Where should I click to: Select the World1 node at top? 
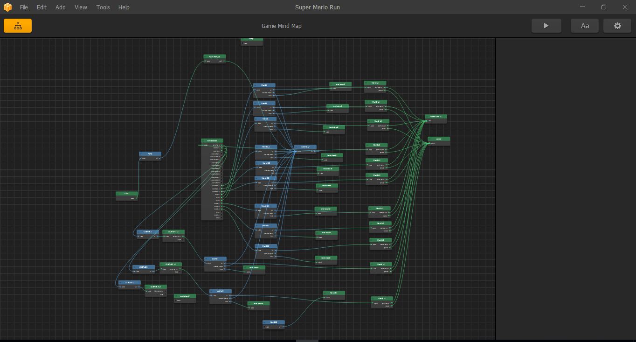click(x=264, y=85)
